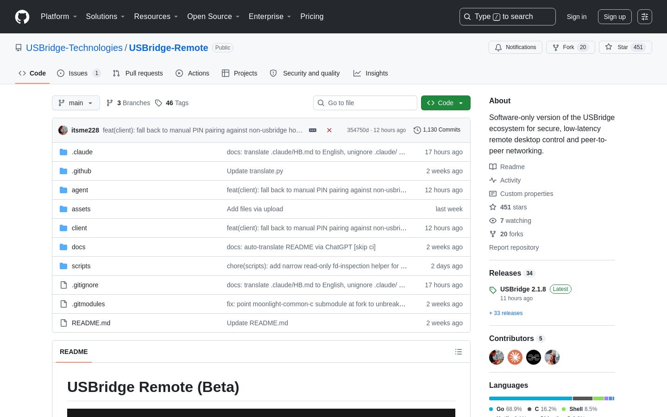Viewport: 667px width, 417px height.
Task: Expand the Open Source menu
Action: point(214,17)
